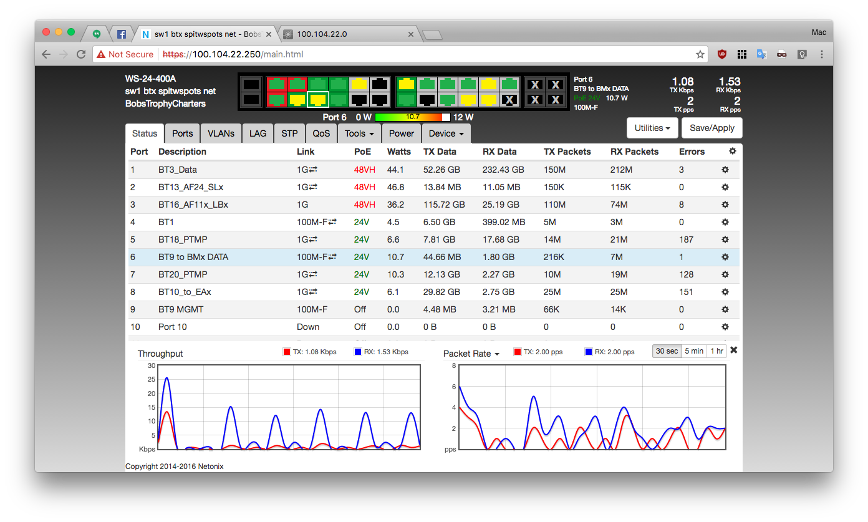Screen dimensions: 868x522
Task: Click the gear icon for port 1 row
Action: [x=725, y=170]
